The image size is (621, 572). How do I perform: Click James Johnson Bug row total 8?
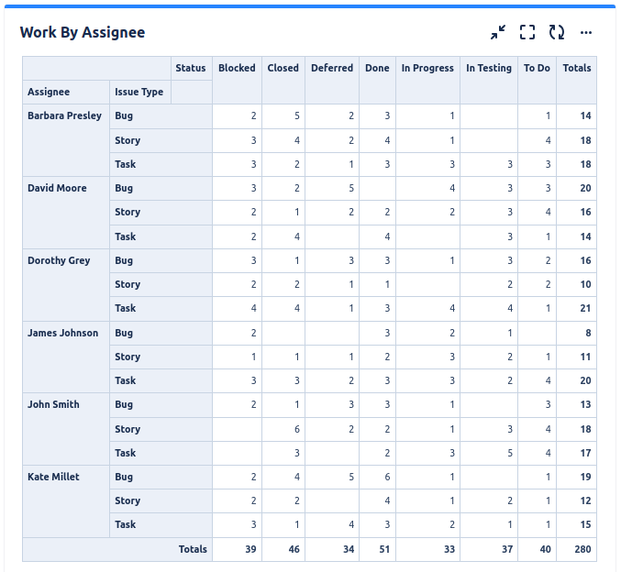tap(577, 334)
